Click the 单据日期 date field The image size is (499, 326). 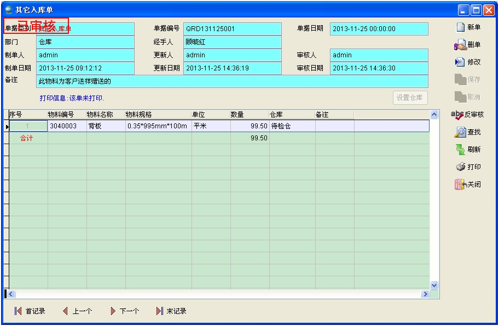point(379,29)
